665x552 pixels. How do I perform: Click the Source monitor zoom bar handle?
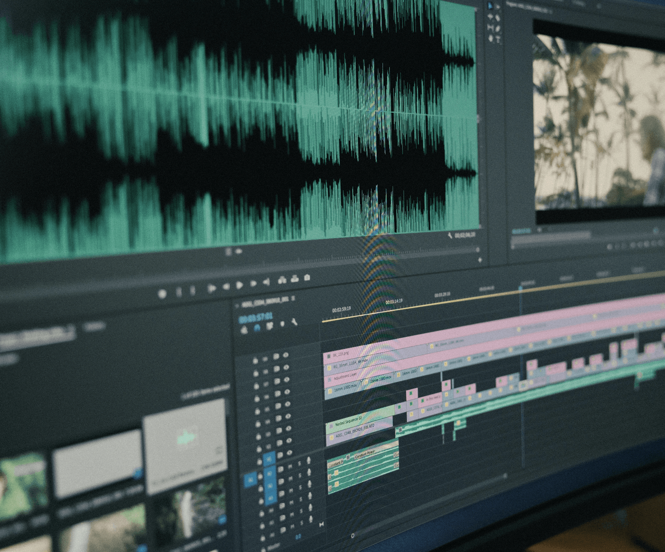pyautogui.click(x=478, y=250)
